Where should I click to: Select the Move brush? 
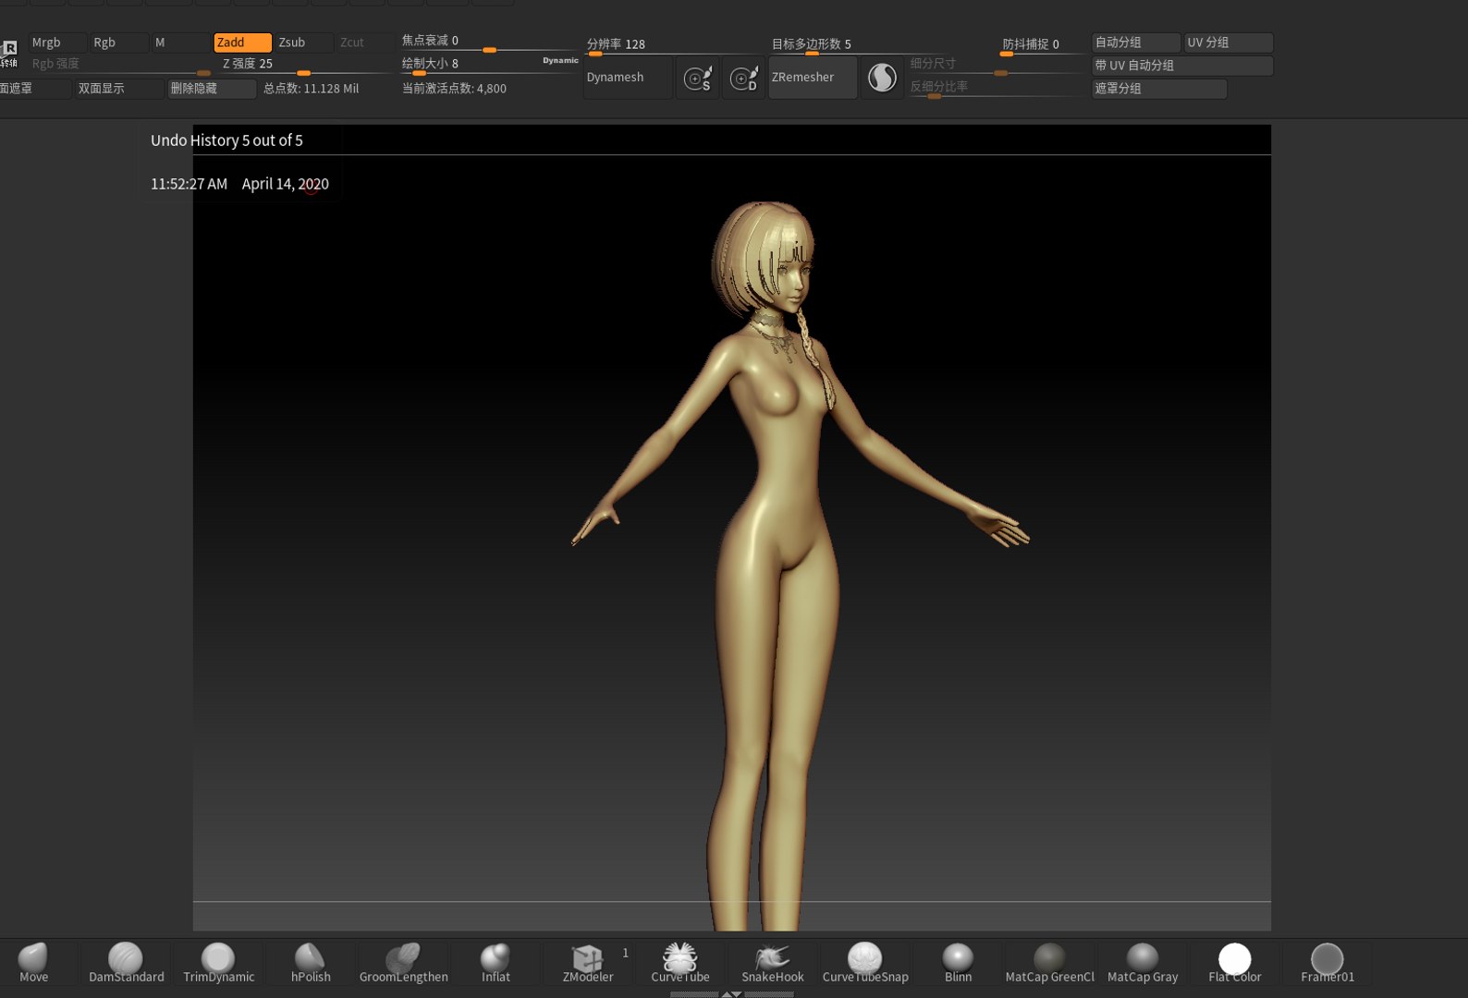coord(33,961)
